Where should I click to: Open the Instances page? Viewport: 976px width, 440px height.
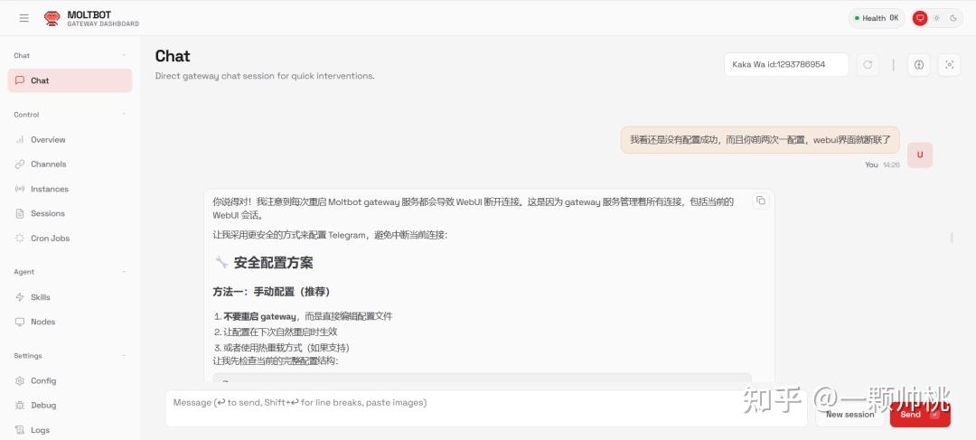70,189
